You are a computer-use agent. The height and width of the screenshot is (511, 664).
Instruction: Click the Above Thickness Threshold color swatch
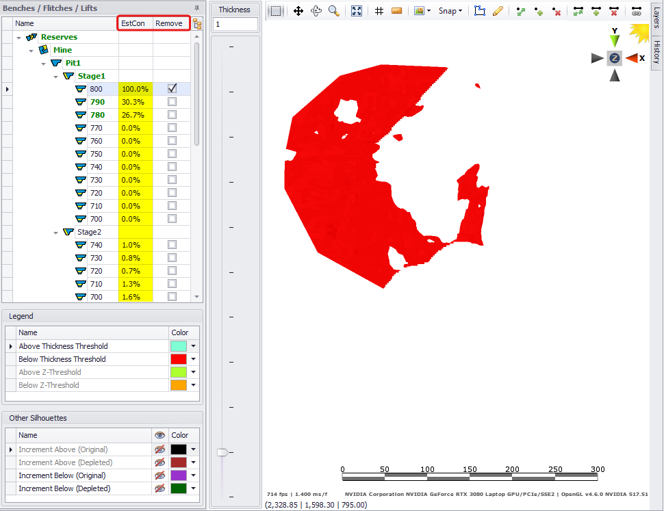pos(179,346)
